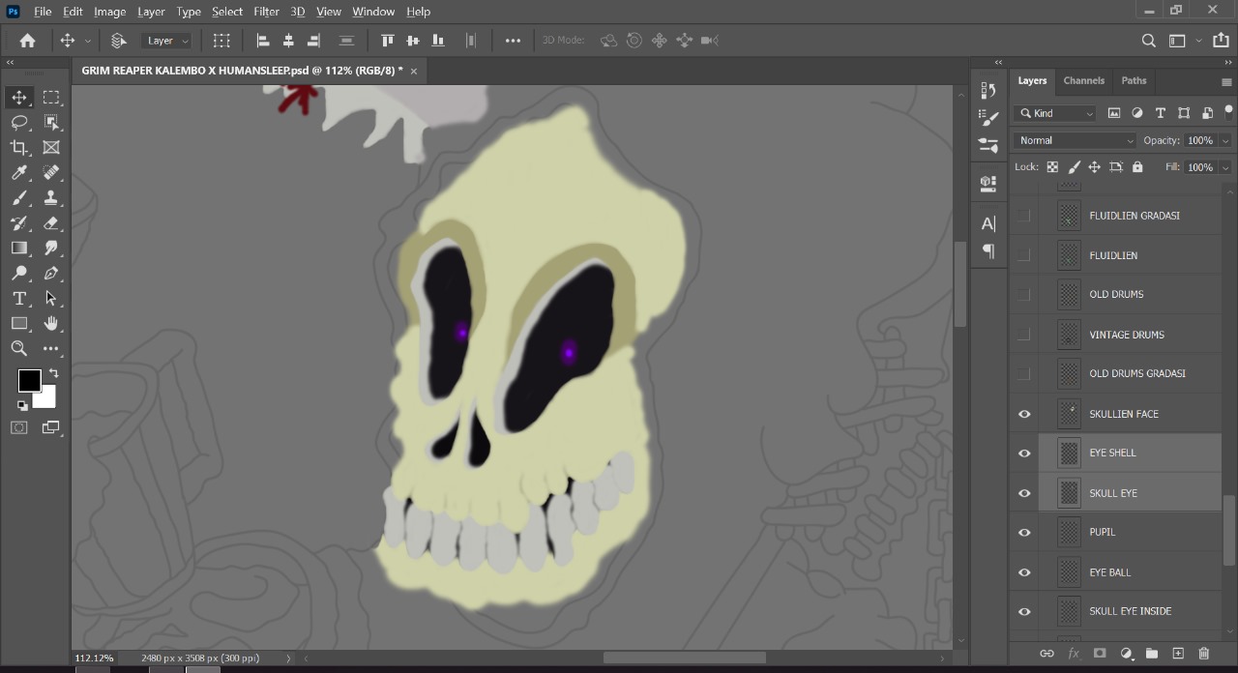Switch to the Channels tab
The image size is (1238, 673).
click(1083, 80)
